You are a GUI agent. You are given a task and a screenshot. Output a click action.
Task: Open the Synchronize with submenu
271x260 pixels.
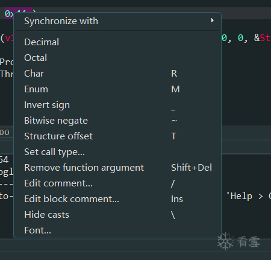pyautogui.click(x=117, y=21)
